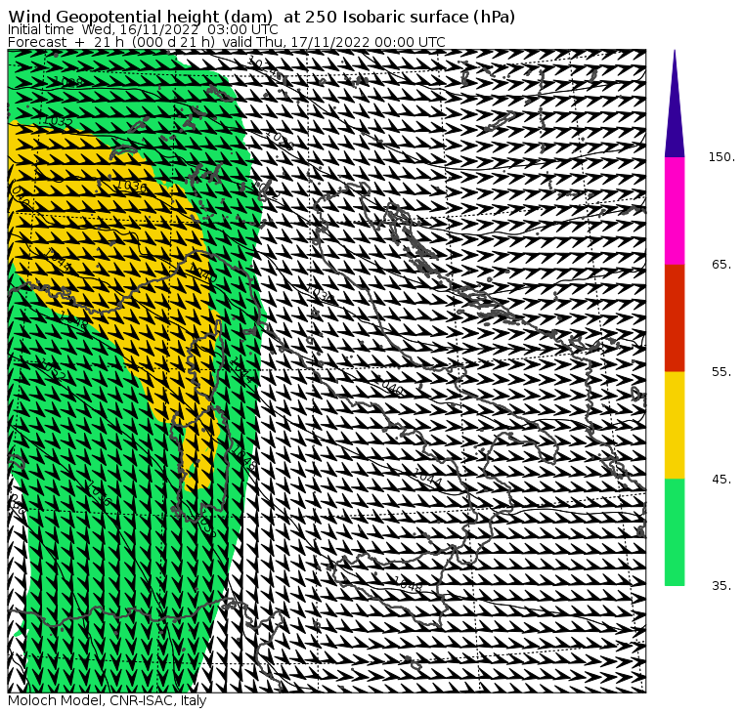
Task: Click the '65.' legend label
Action: (721, 265)
